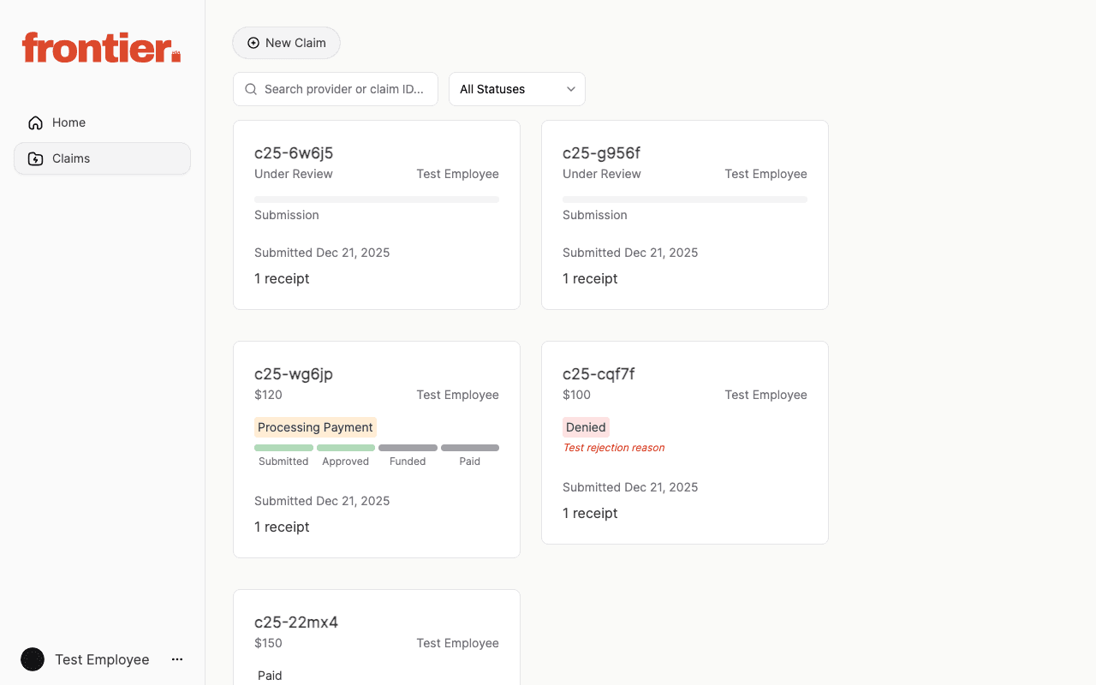This screenshot has width=1096, height=685.
Task: Switch to the Claims section
Action: tap(73, 158)
